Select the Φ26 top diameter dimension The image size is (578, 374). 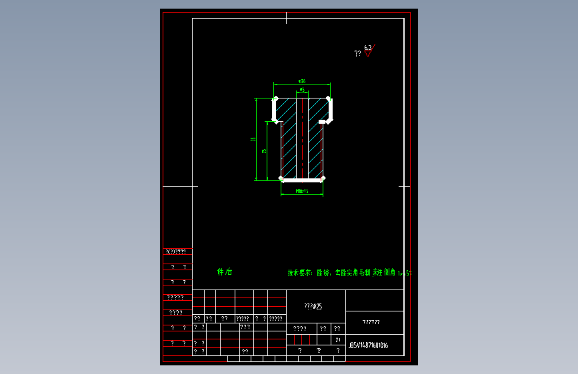[302, 81]
